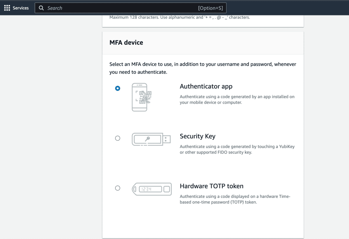Image resolution: width=349 pixels, height=239 pixels.
Task: Click the Security Key title
Action: [x=197, y=136]
